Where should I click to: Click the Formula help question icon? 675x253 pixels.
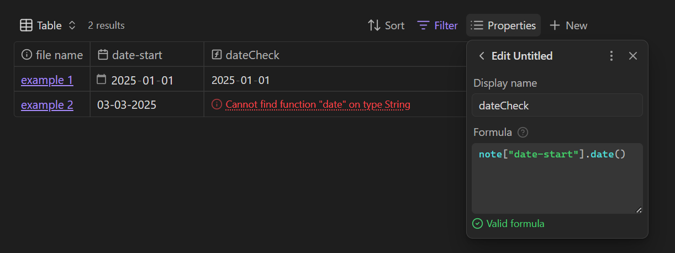click(523, 133)
